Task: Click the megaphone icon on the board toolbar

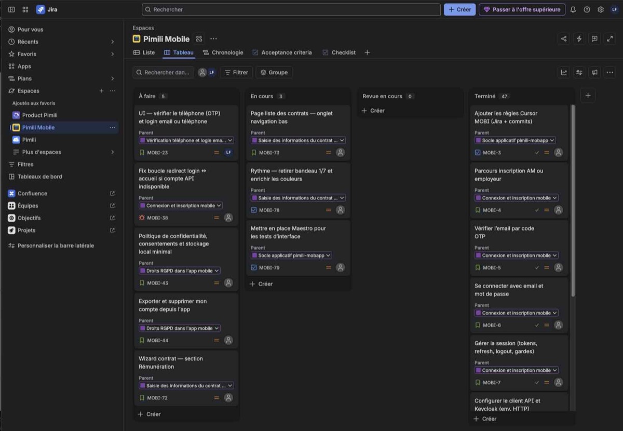Action: [x=594, y=72]
